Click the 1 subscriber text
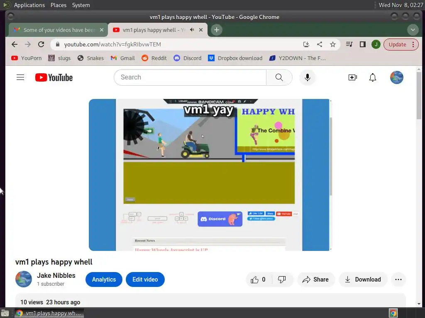 coord(51,284)
